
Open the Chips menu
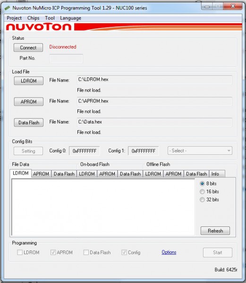pos(33,18)
